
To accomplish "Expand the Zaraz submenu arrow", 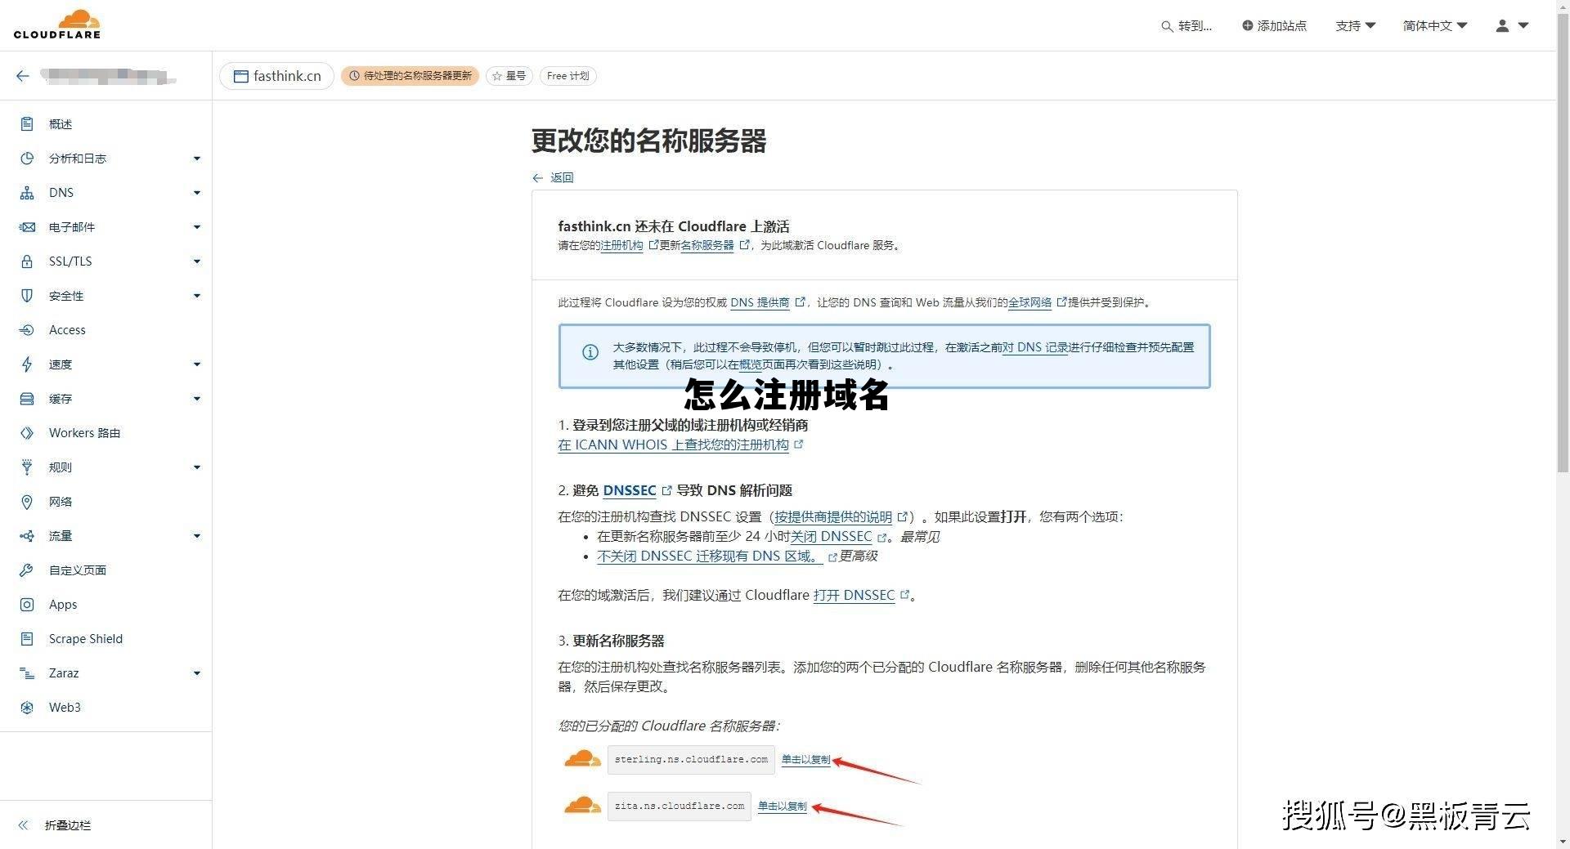I will (197, 673).
